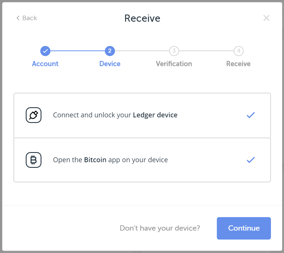The height and width of the screenshot is (253, 284).
Task: Select step 3 Verification circle
Action: 174,51
